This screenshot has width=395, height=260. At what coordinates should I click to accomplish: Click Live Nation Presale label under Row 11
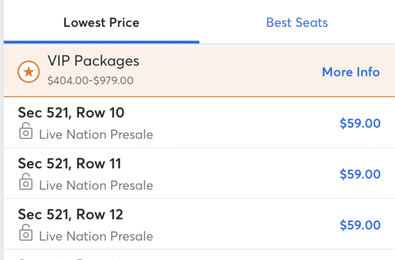(x=96, y=185)
